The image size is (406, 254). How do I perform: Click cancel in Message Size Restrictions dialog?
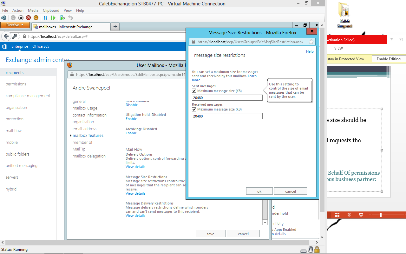pyautogui.click(x=291, y=191)
